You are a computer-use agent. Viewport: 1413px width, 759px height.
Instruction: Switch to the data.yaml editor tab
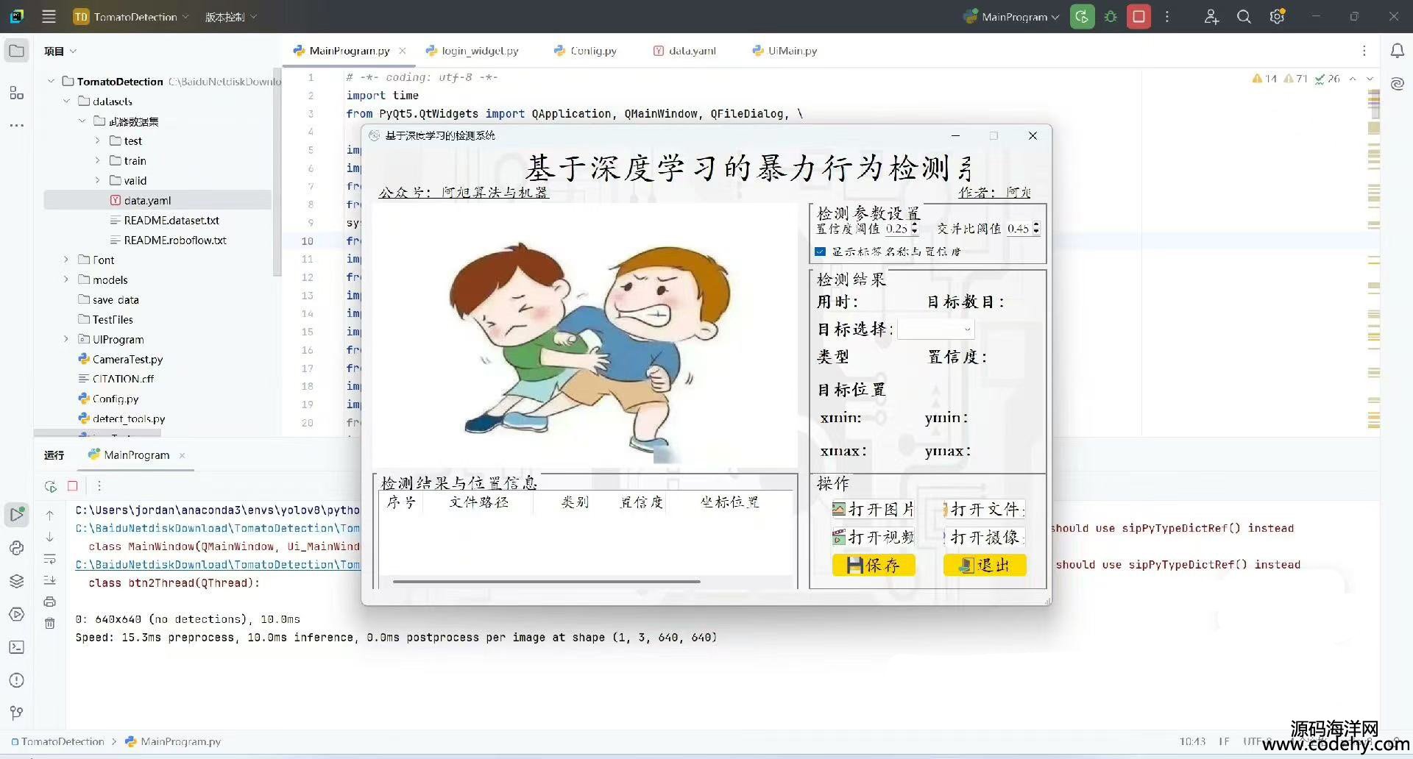(x=684, y=51)
